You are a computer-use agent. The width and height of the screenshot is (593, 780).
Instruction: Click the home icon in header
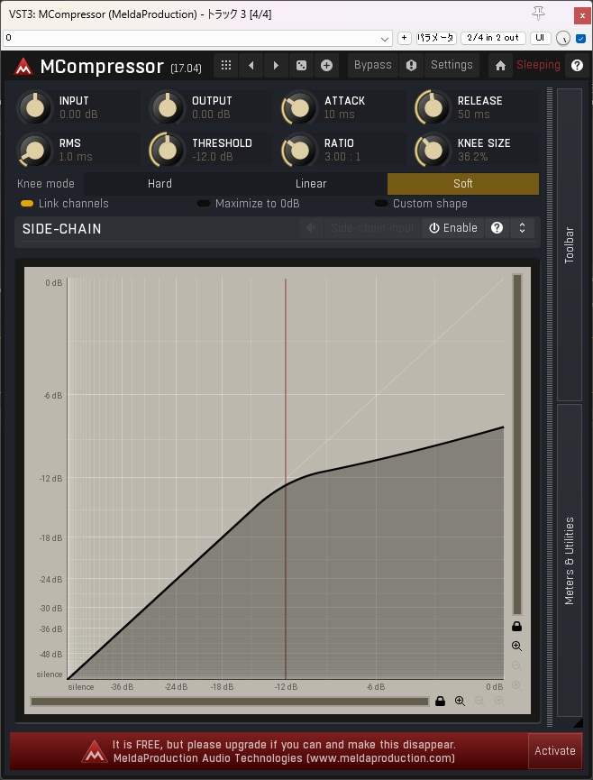pos(500,65)
